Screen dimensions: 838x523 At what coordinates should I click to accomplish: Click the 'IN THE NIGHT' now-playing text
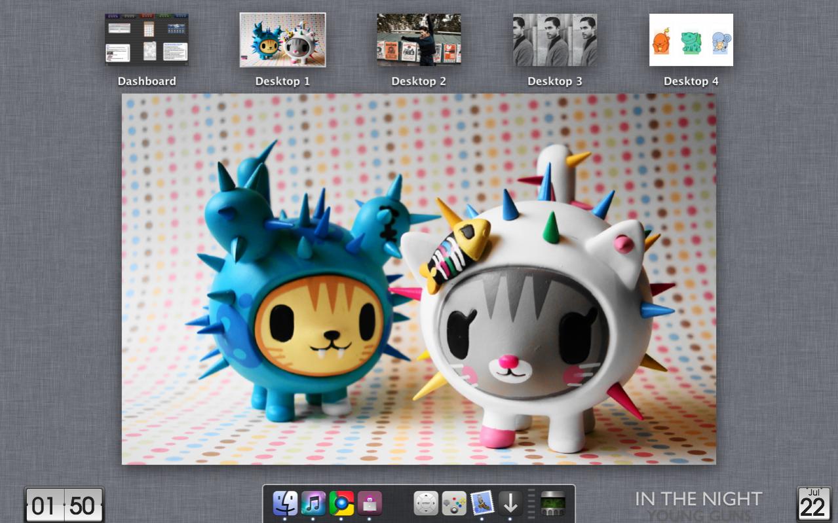pyautogui.click(x=698, y=499)
